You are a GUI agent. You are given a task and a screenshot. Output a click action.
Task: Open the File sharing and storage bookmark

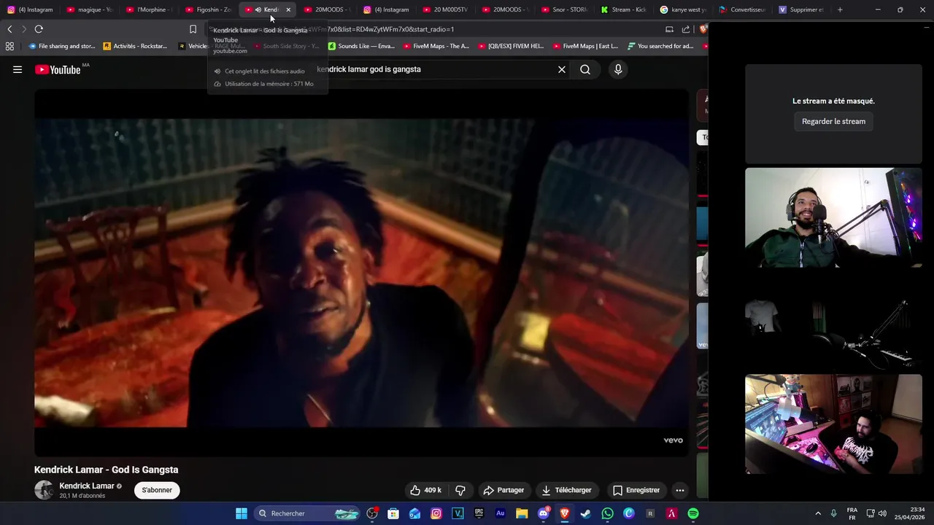[62, 46]
